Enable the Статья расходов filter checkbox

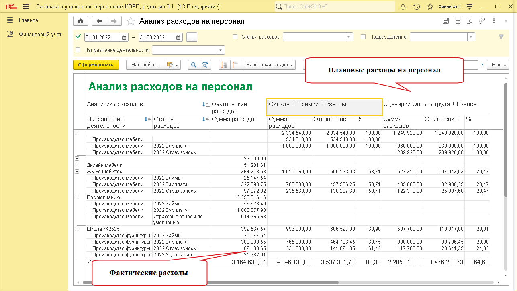pyautogui.click(x=235, y=37)
